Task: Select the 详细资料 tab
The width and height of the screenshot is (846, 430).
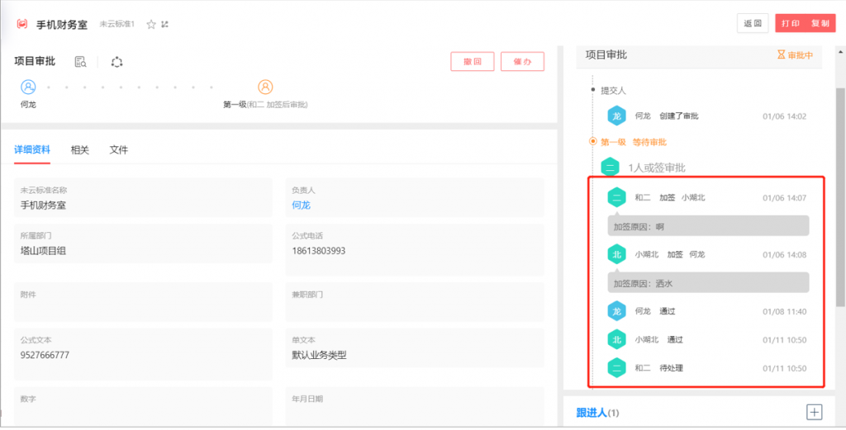Action: (32, 149)
